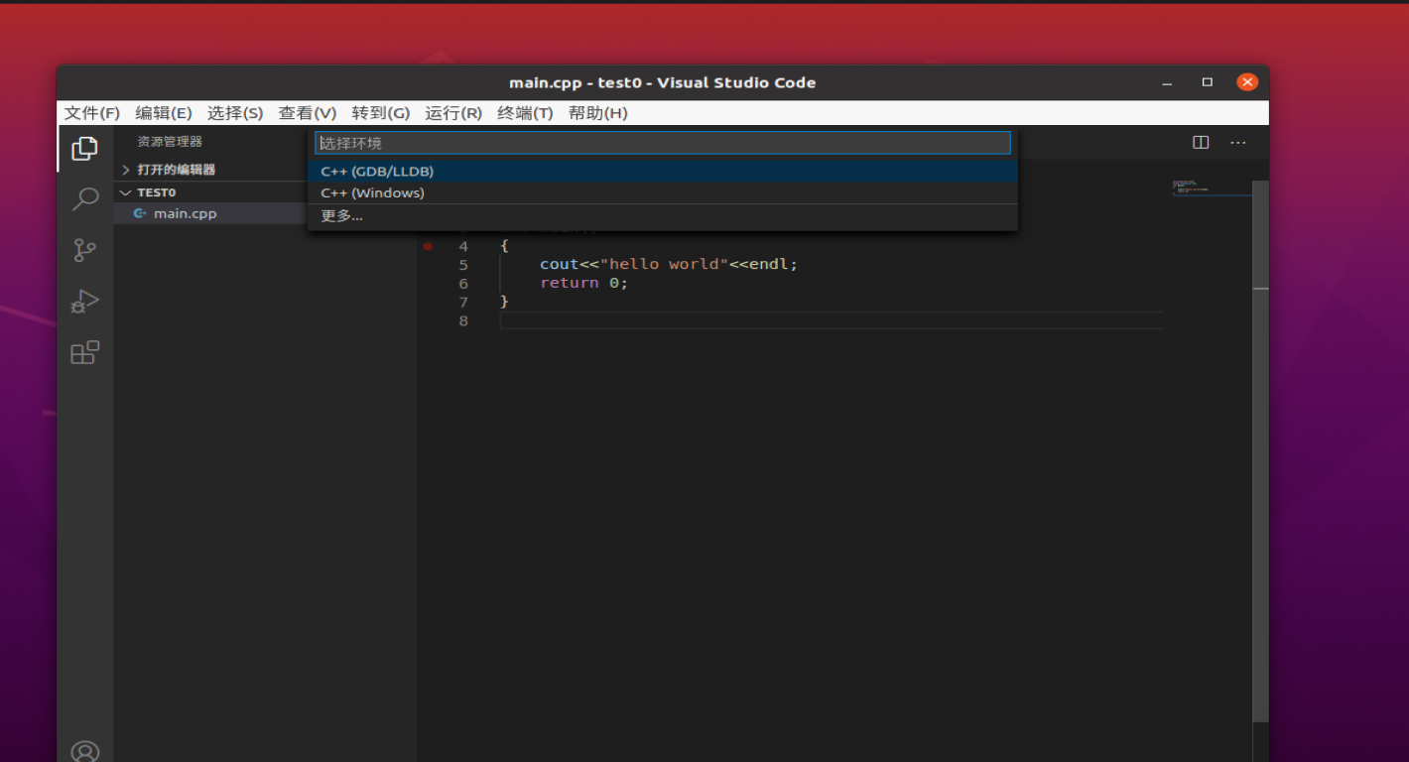The width and height of the screenshot is (1409, 762).
Task: Click the editor vertical scrollbar
Action: point(1261,451)
